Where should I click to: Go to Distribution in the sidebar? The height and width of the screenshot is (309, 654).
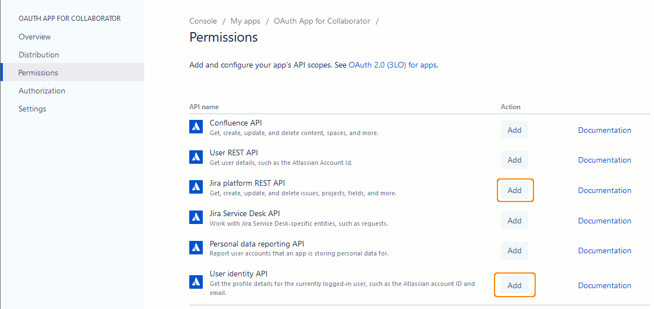[x=39, y=55]
